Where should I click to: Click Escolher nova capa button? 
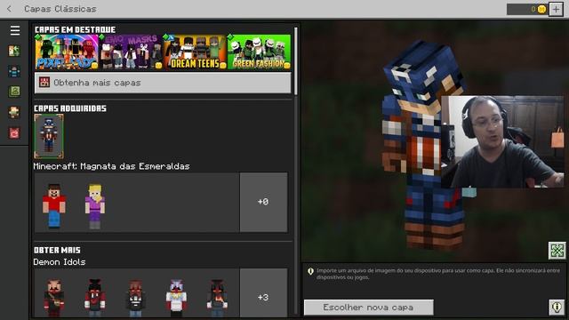(x=369, y=308)
